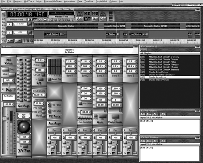Screen dimensions: 203x163
Task: Click the track 1 number box
Action: [9, 24]
